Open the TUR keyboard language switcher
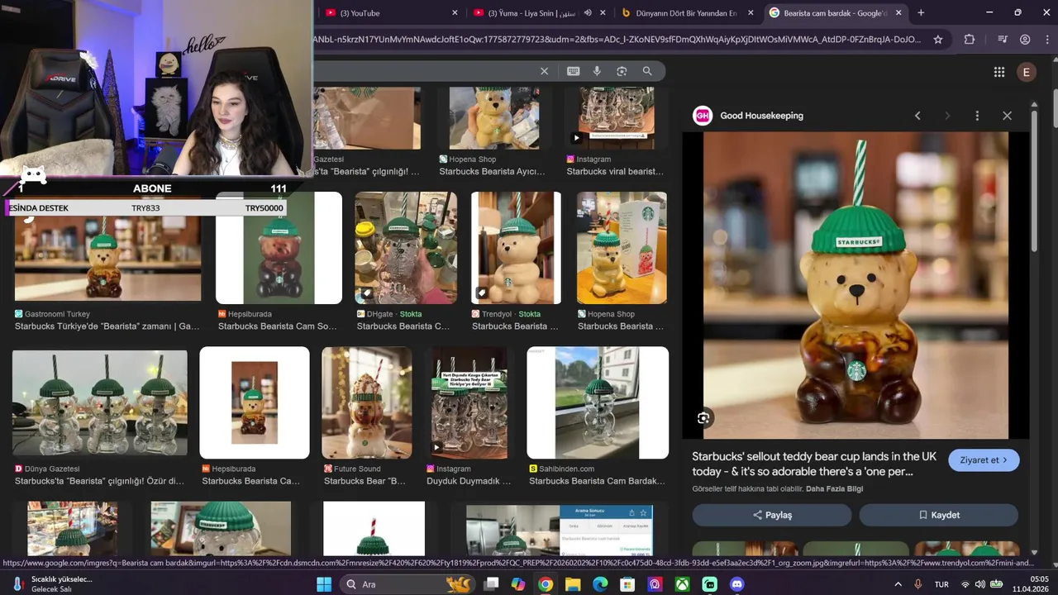 coord(941,584)
